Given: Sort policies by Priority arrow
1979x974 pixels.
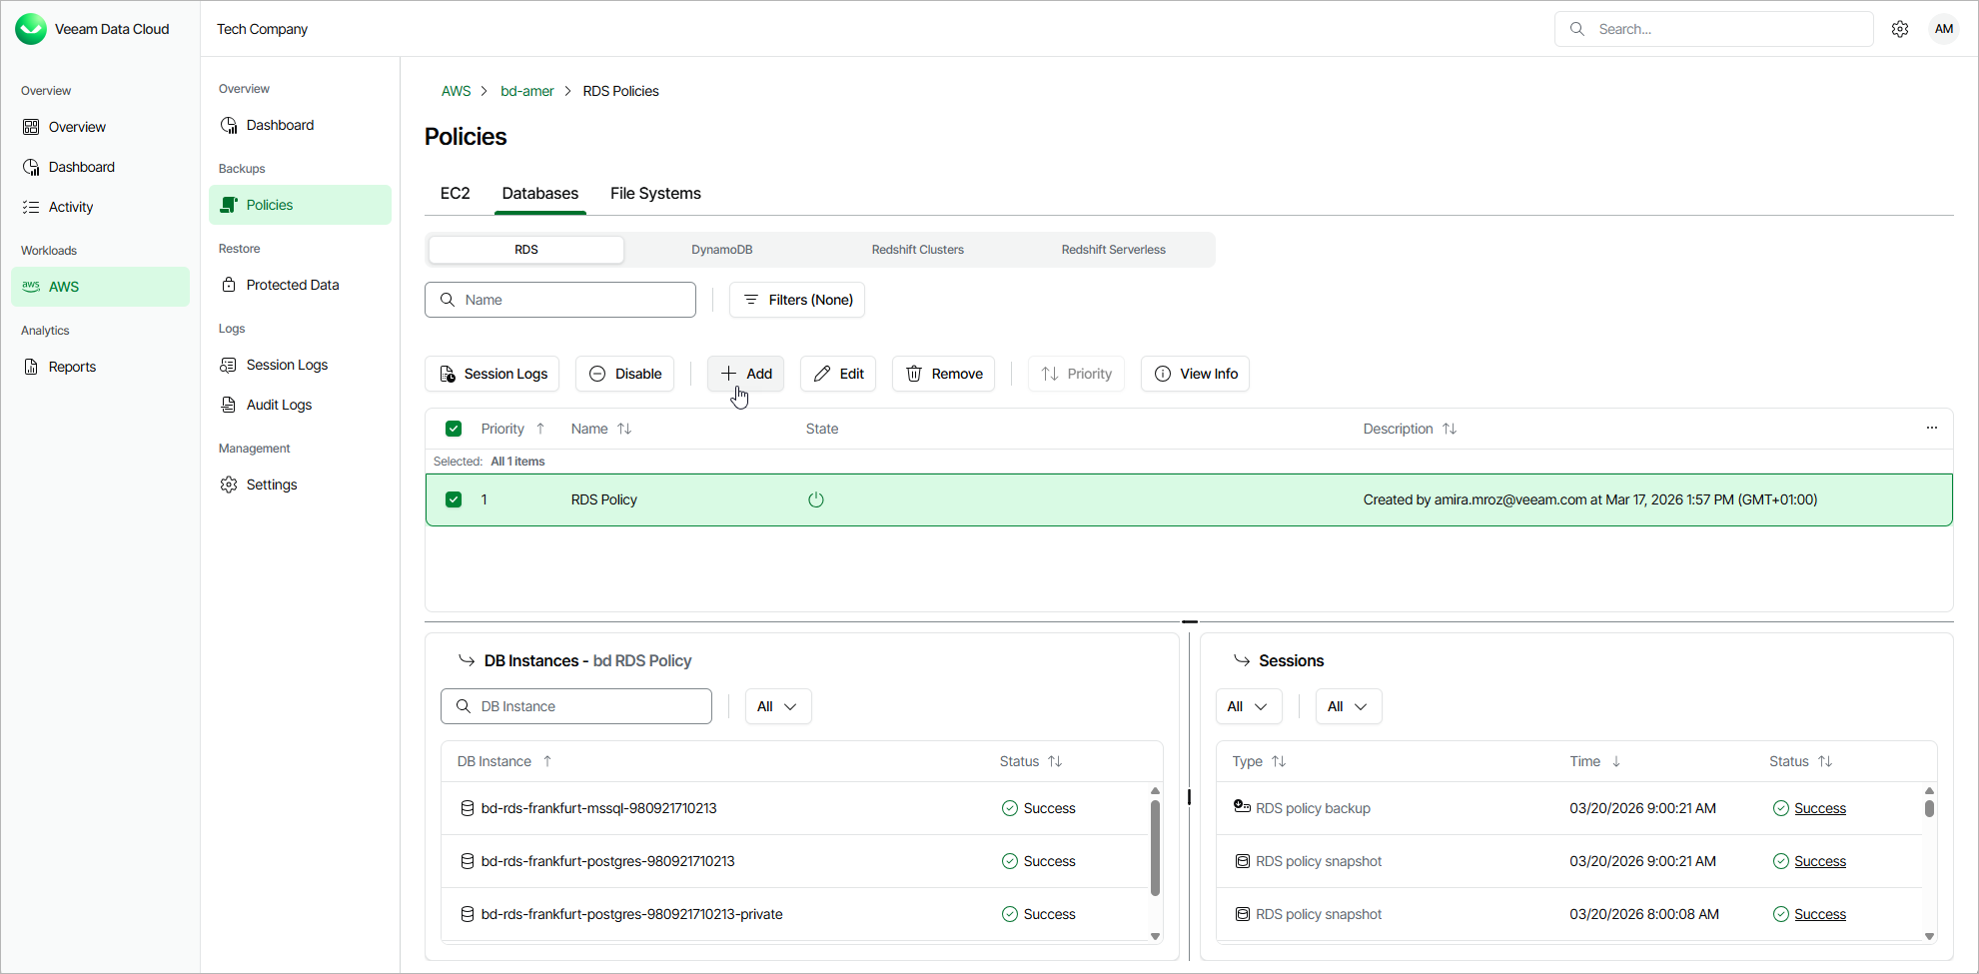Looking at the screenshot, I should (x=540, y=429).
